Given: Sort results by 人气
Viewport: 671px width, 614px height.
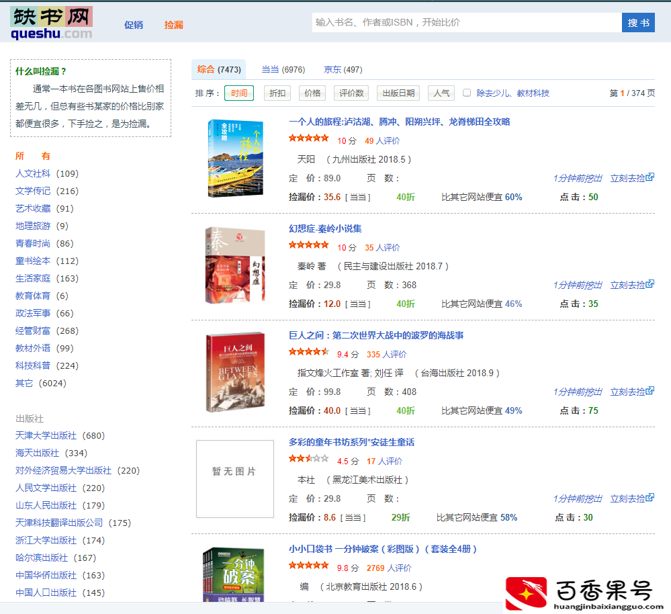Looking at the screenshot, I should pos(441,93).
